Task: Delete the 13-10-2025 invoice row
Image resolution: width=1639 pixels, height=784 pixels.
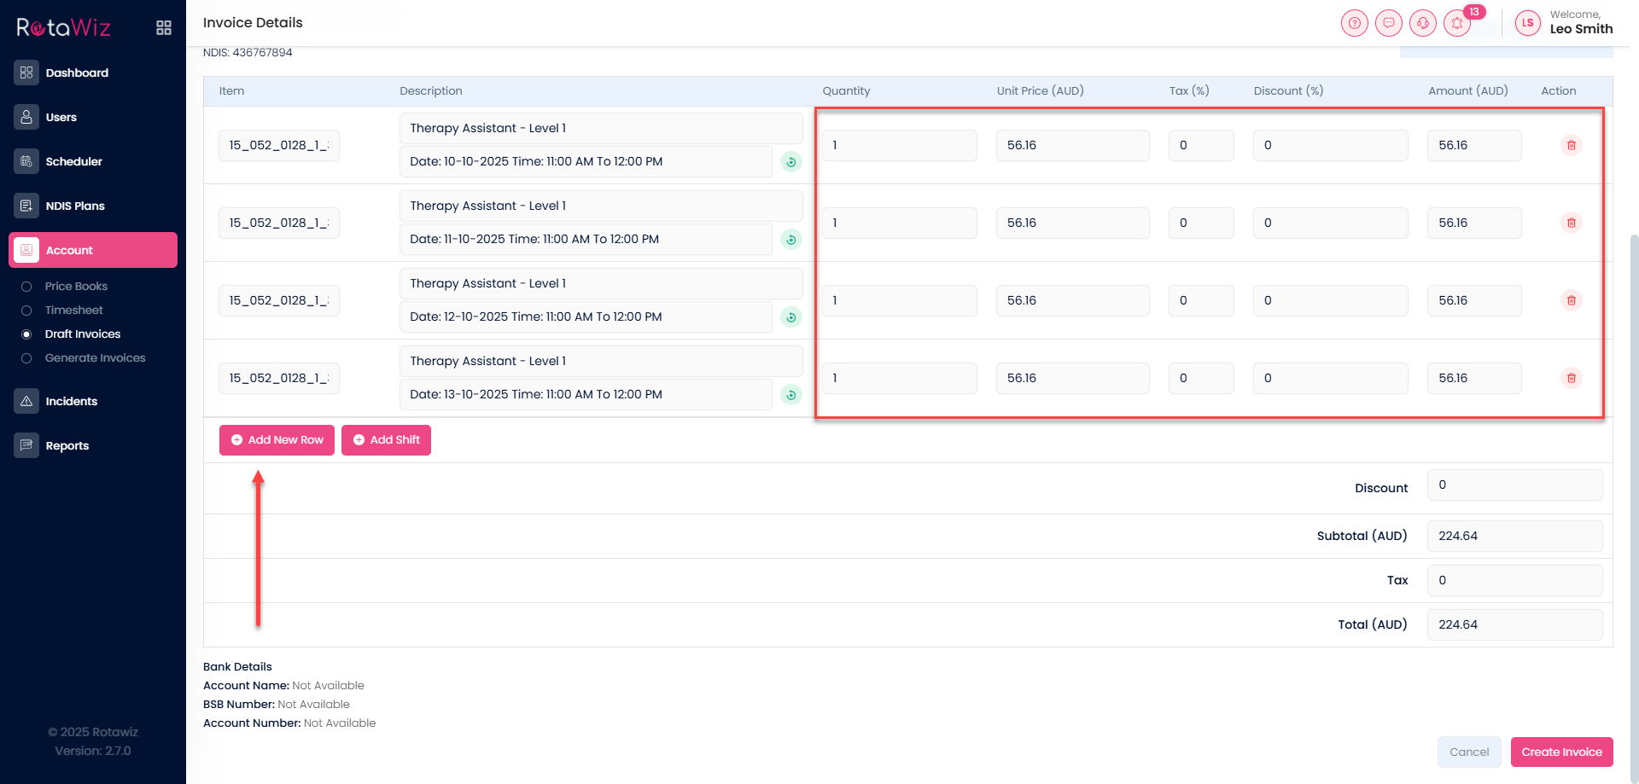Action: point(1571,378)
